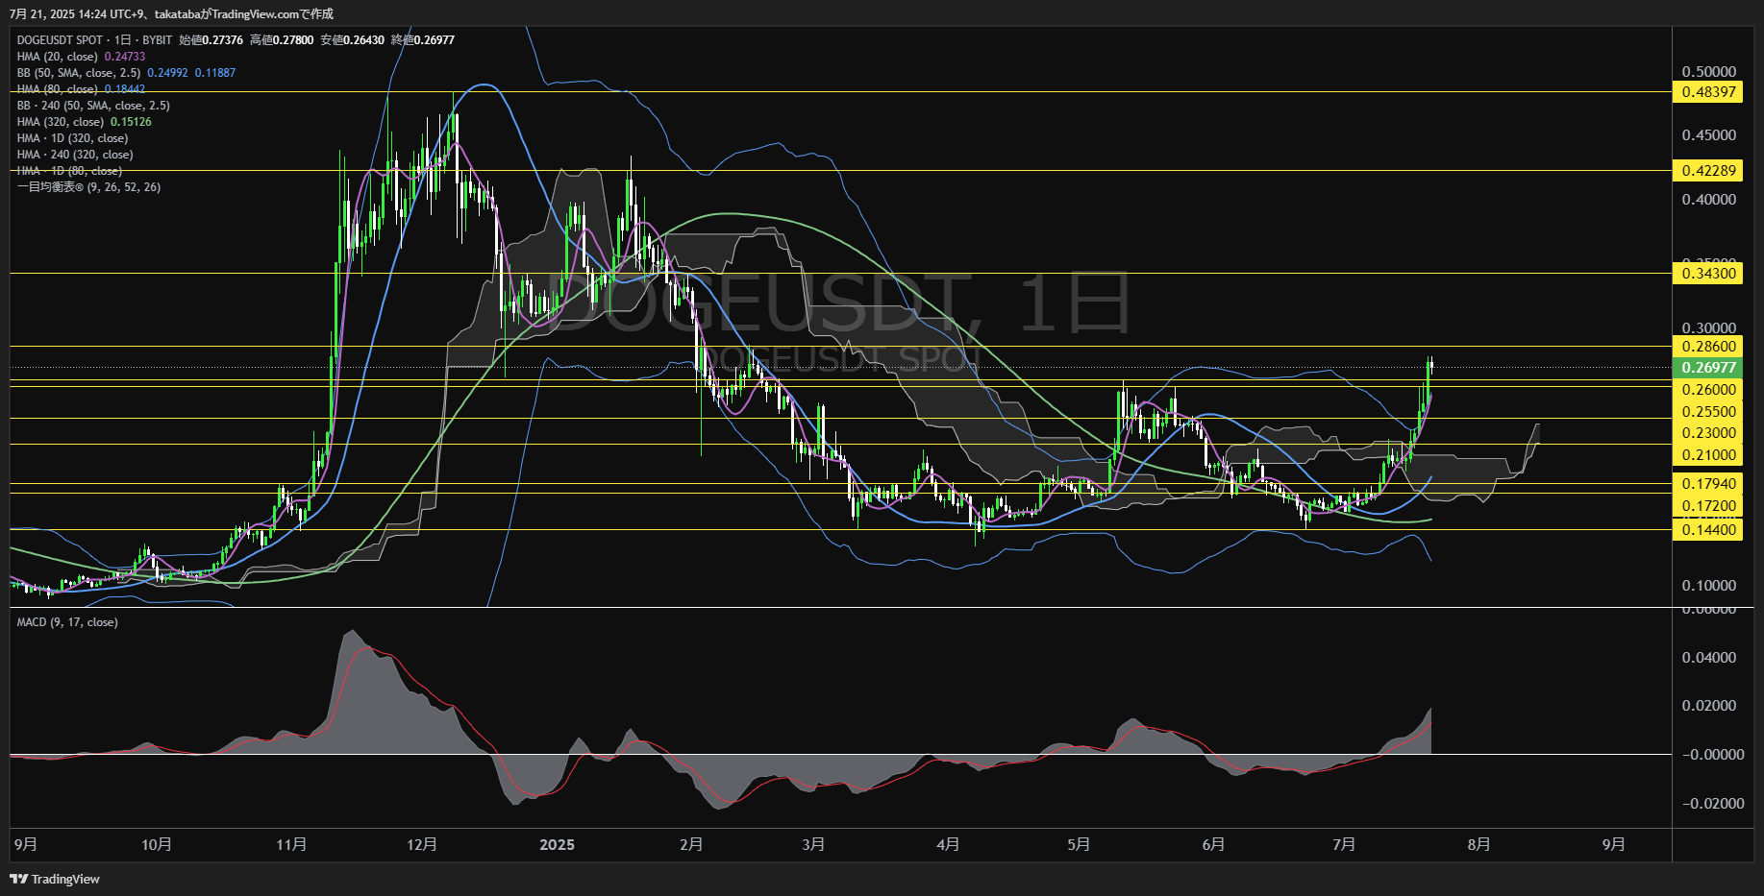
Task: Click the yellow 0.14400 price line label
Action: click(x=1708, y=530)
